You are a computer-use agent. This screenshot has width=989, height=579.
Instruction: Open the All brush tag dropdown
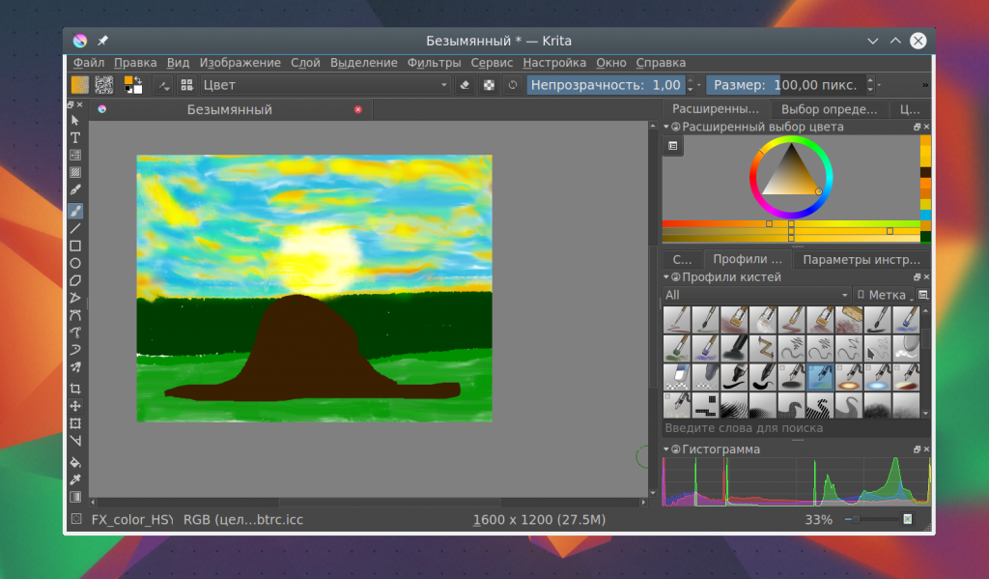(x=757, y=295)
